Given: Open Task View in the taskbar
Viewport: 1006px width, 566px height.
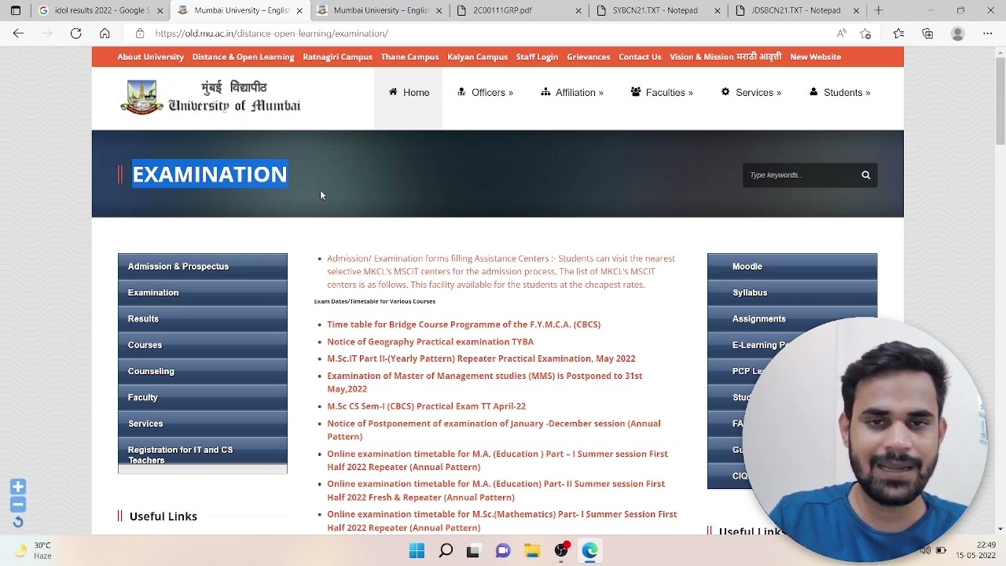Looking at the screenshot, I should [473, 550].
